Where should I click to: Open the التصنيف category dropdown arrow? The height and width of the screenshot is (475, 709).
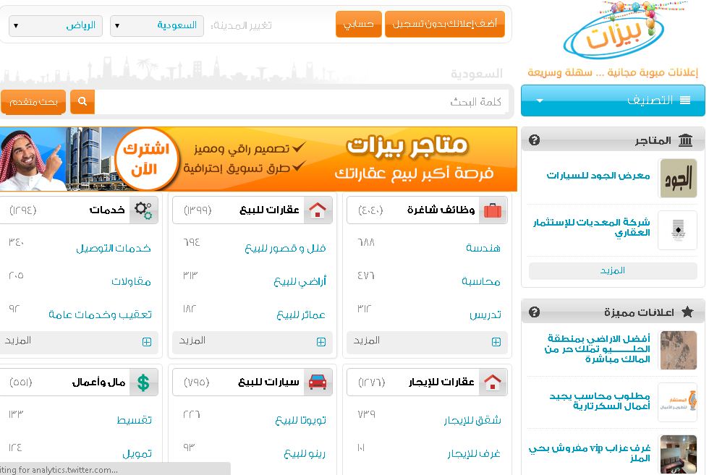click(x=540, y=100)
